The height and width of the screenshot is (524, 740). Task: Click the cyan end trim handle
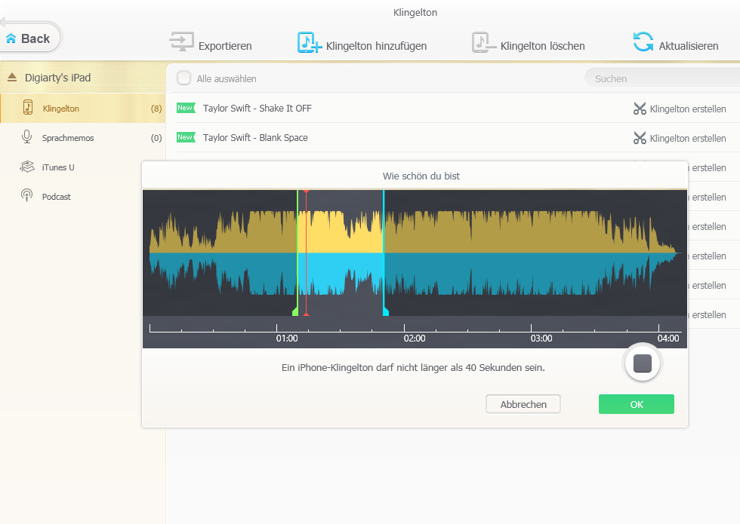pyautogui.click(x=385, y=311)
